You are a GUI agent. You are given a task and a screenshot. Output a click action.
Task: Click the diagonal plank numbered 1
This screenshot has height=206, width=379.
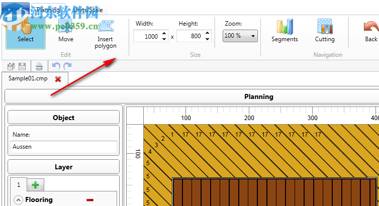click(172, 135)
